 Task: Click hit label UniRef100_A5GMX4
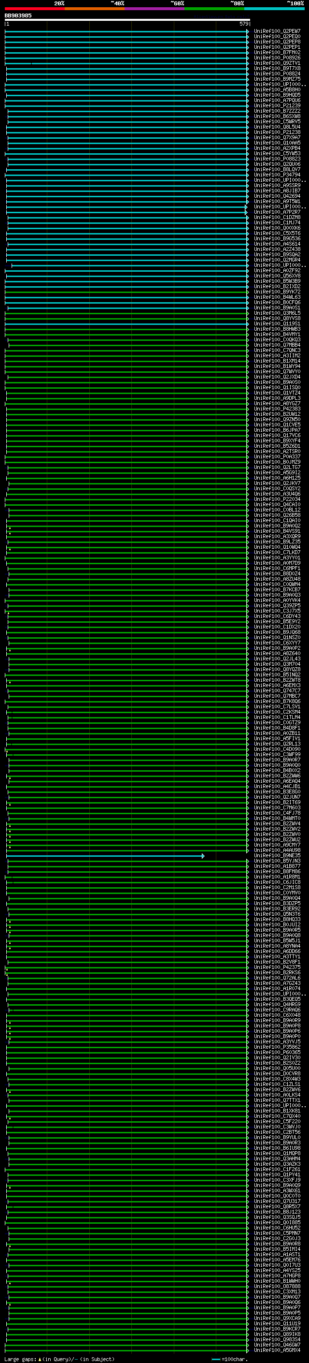click(x=277, y=1350)
